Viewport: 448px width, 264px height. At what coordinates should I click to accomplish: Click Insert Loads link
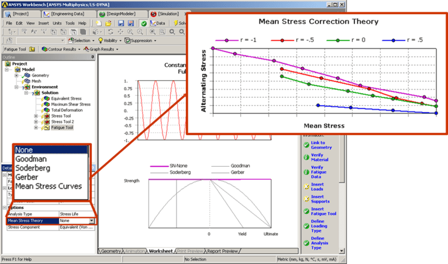(318, 187)
